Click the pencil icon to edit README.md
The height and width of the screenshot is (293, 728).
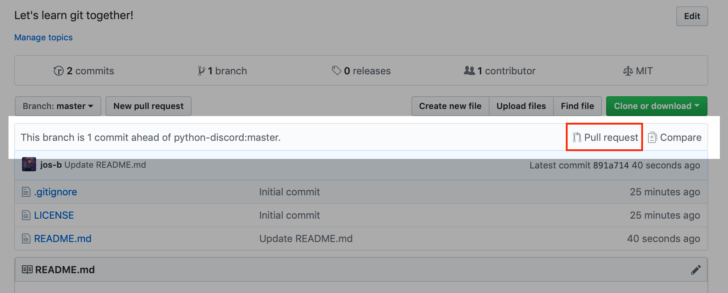pyautogui.click(x=695, y=270)
